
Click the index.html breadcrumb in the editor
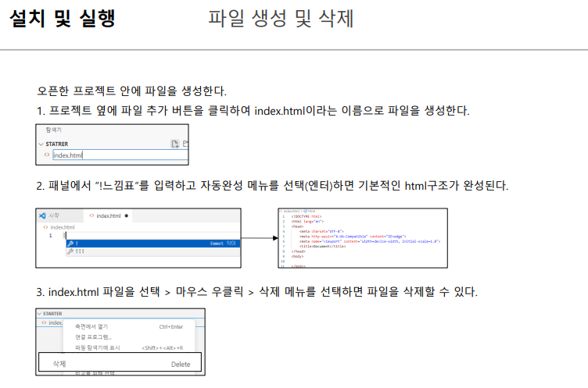pyautogui.click(x=59, y=227)
